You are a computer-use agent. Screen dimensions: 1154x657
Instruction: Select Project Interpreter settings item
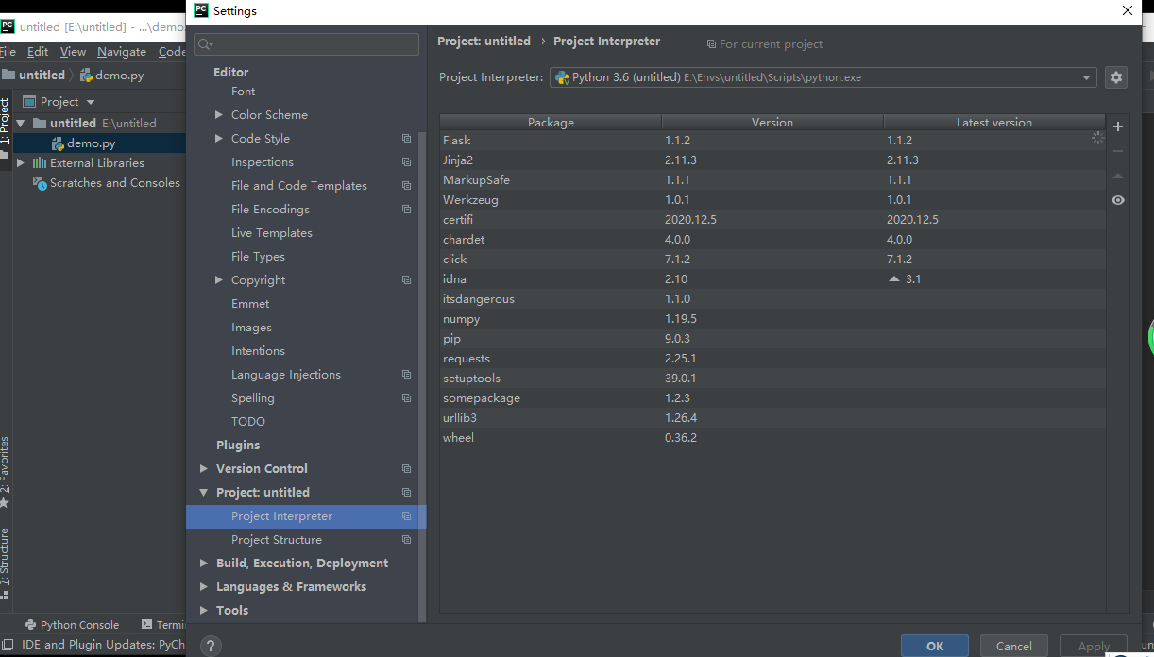(x=306, y=516)
